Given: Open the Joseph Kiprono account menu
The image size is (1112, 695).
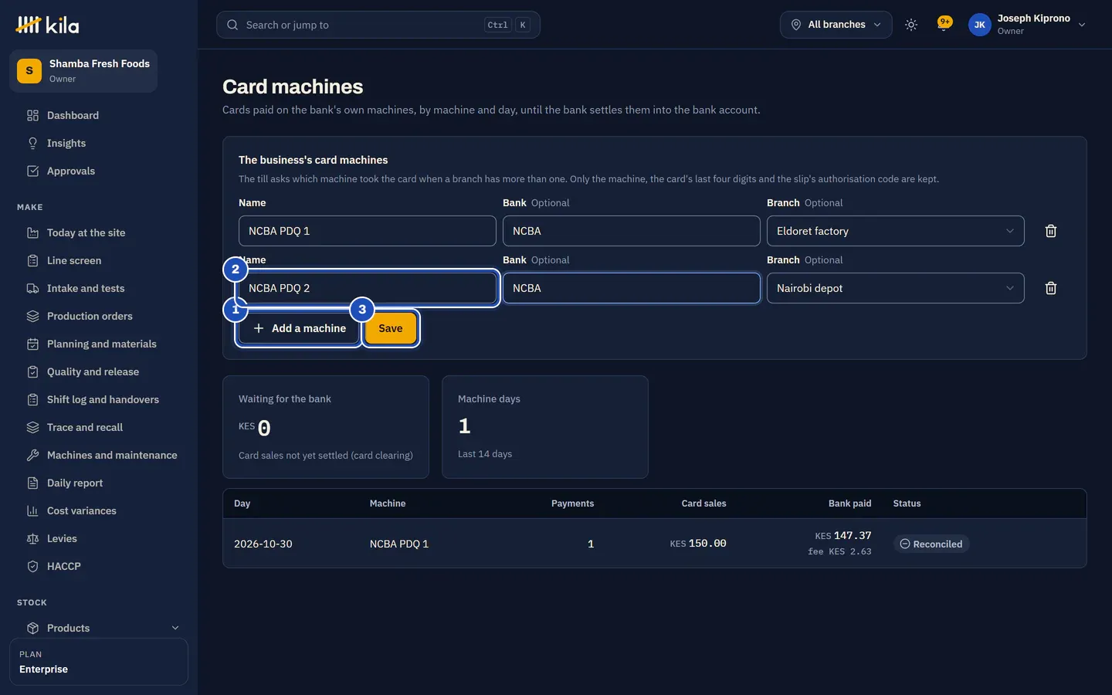Looking at the screenshot, I should (1027, 25).
